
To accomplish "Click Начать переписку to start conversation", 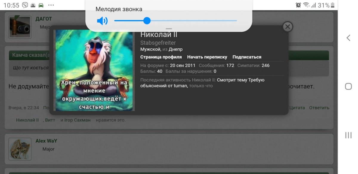I will (x=207, y=57).
